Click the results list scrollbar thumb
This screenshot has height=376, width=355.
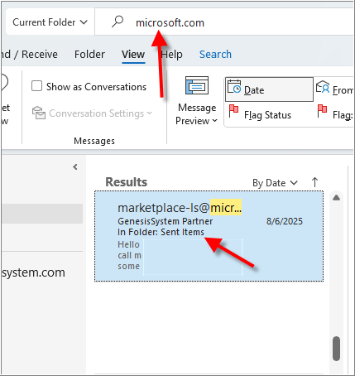[336, 349]
